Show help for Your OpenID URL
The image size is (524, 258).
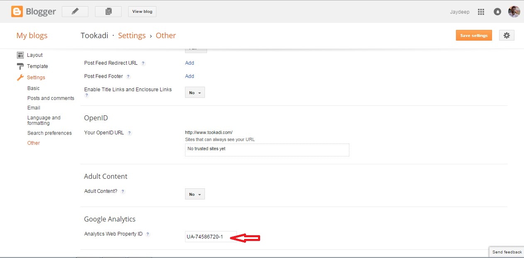pos(129,133)
